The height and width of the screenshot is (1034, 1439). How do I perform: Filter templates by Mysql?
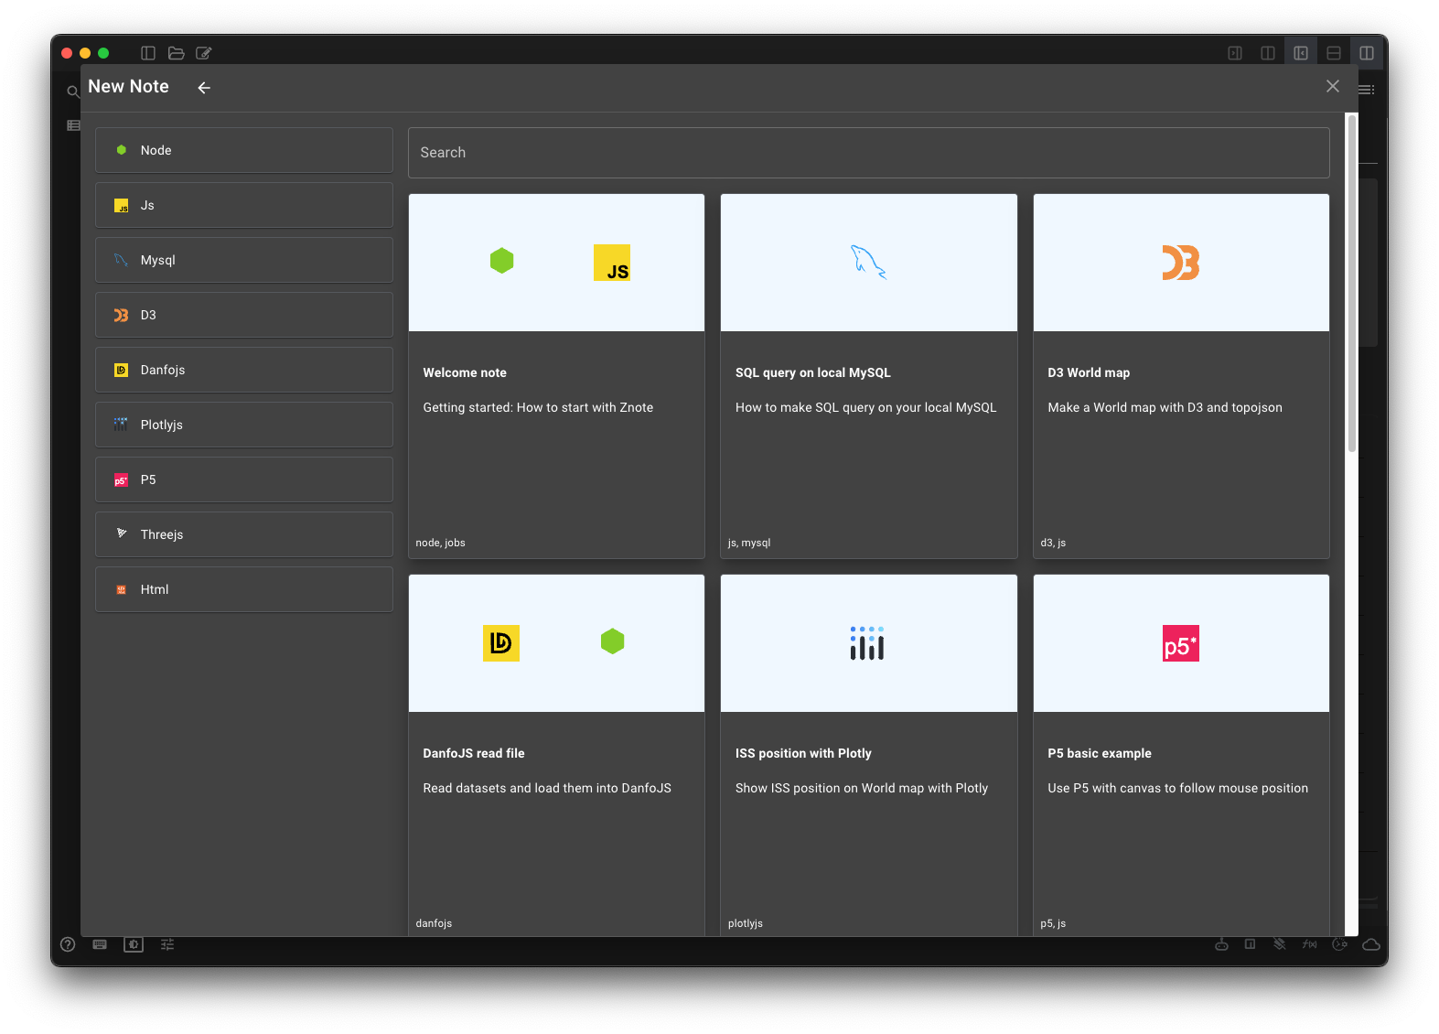(244, 260)
